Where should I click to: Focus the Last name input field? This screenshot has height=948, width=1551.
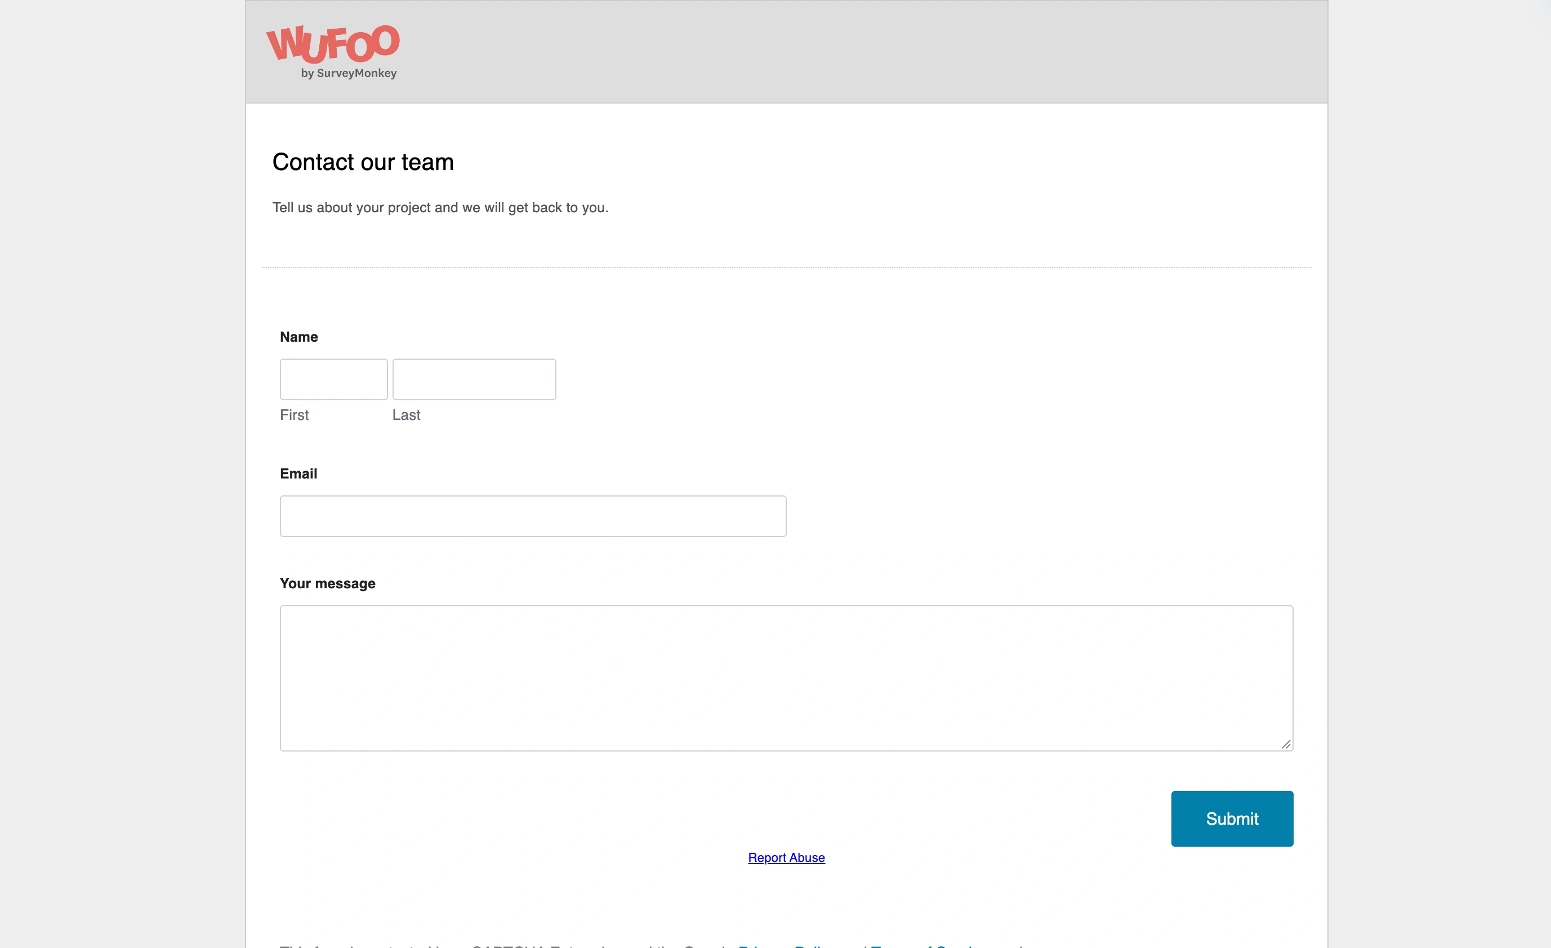(474, 379)
